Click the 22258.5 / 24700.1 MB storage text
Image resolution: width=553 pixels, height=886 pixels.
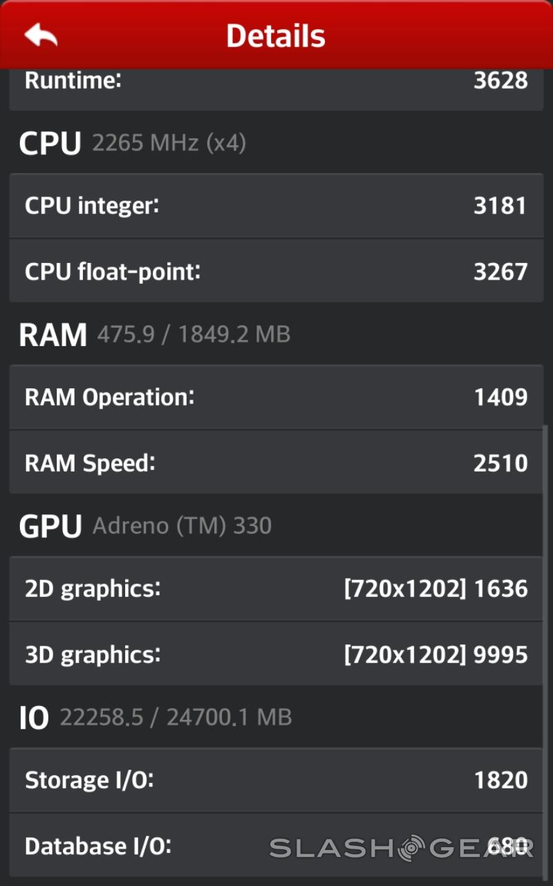[176, 718]
